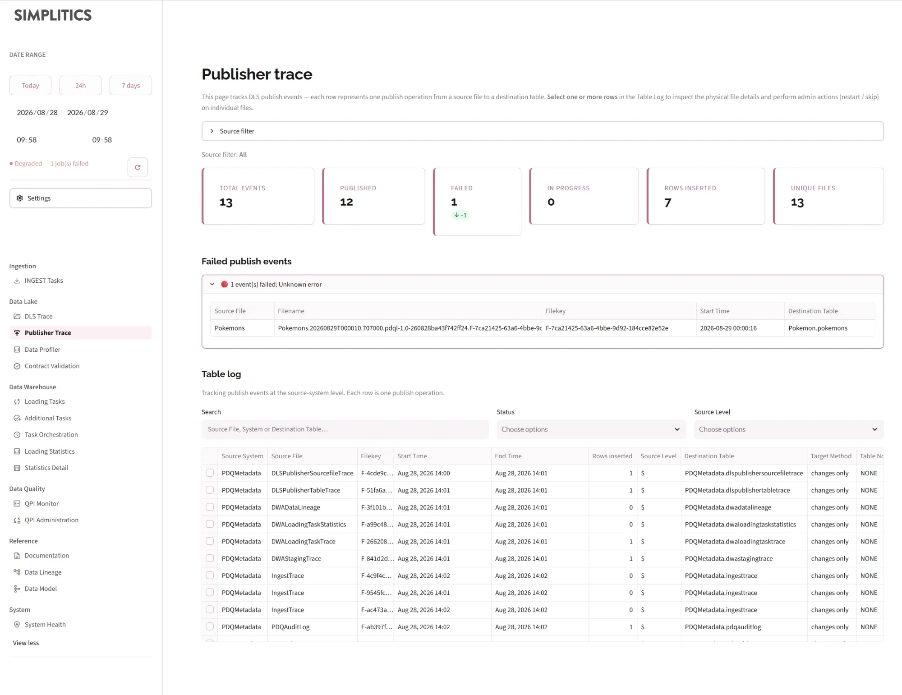The image size is (902, 695).
Task: Click the INGEST Tasks download icon
Action: click(17, 281)
